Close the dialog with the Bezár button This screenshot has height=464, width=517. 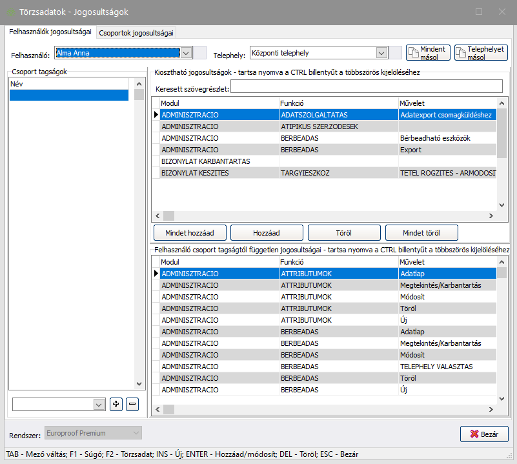point(484,434)
